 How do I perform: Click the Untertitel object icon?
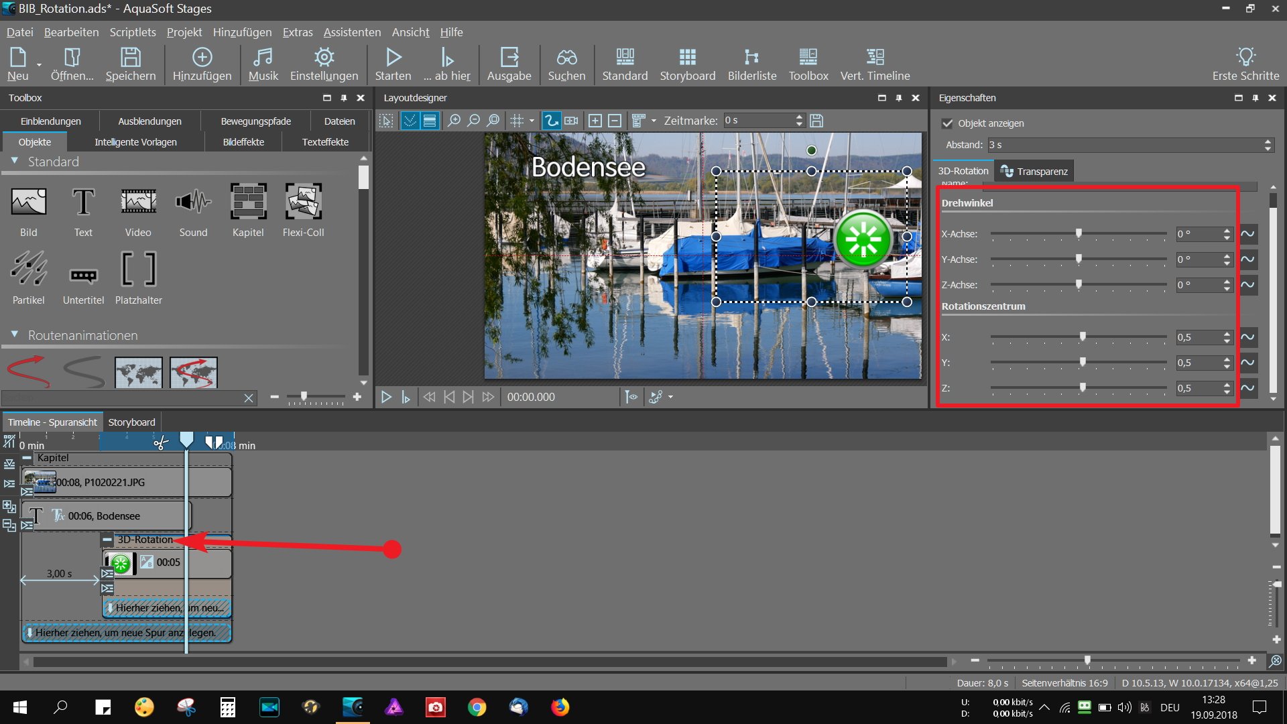[83, 275]
